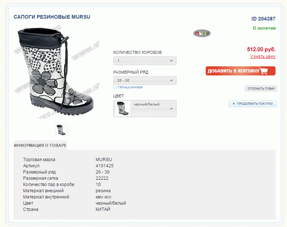
Task: Click the arrow on the color selector
Action: (171, 109)
